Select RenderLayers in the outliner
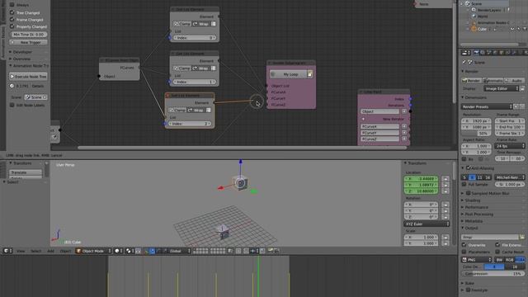The image size is (528, 297). pos(489,10)
